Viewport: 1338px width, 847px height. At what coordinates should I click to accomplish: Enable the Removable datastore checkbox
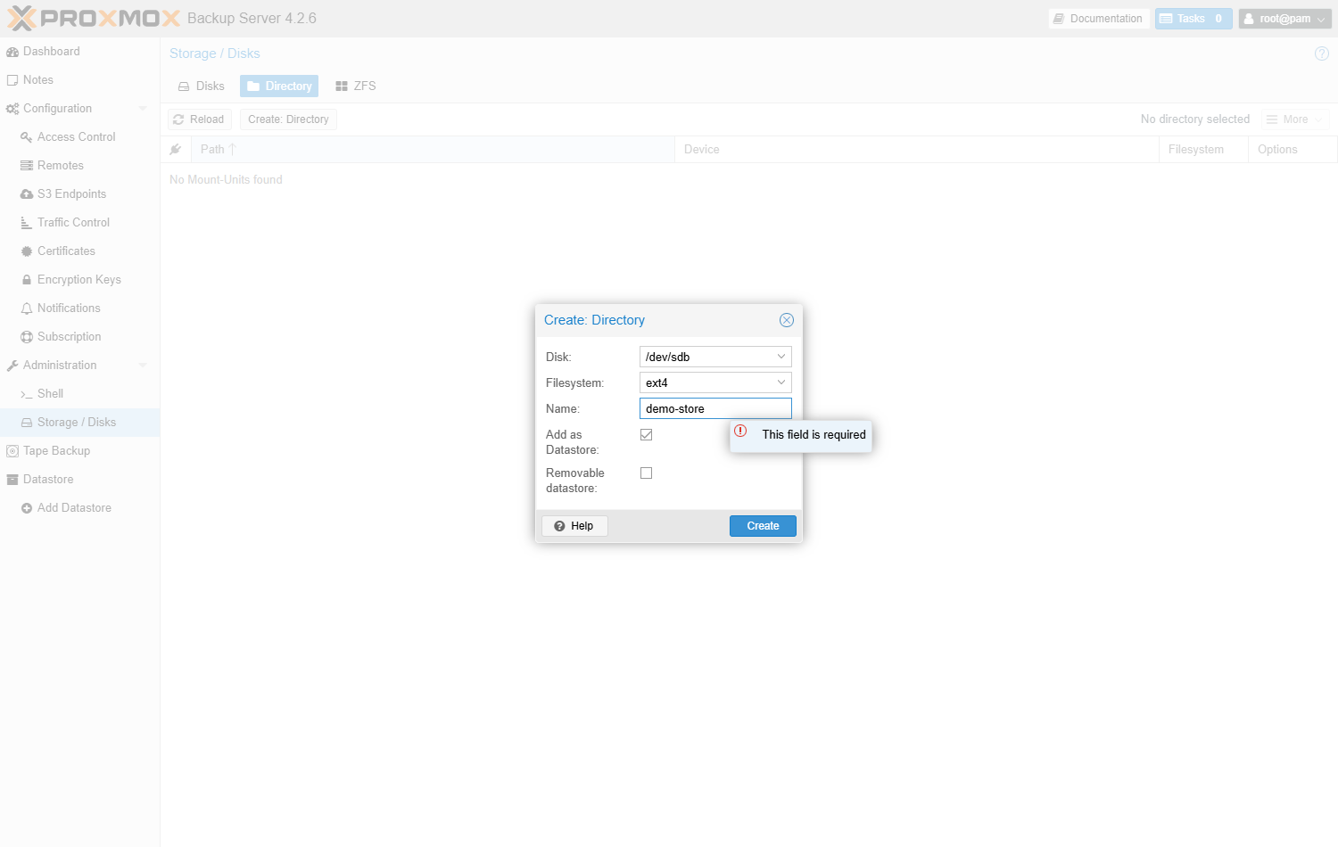coord(647,473)
